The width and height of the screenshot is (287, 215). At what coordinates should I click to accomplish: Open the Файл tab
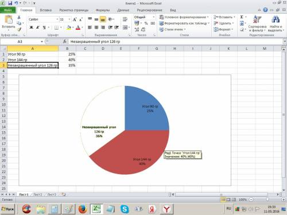[x=7, y=10]
